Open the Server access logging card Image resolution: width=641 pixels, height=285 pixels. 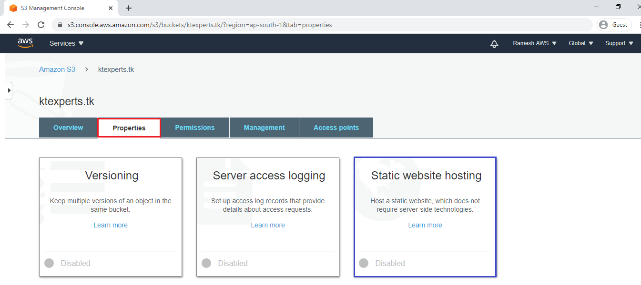point(268,217)
